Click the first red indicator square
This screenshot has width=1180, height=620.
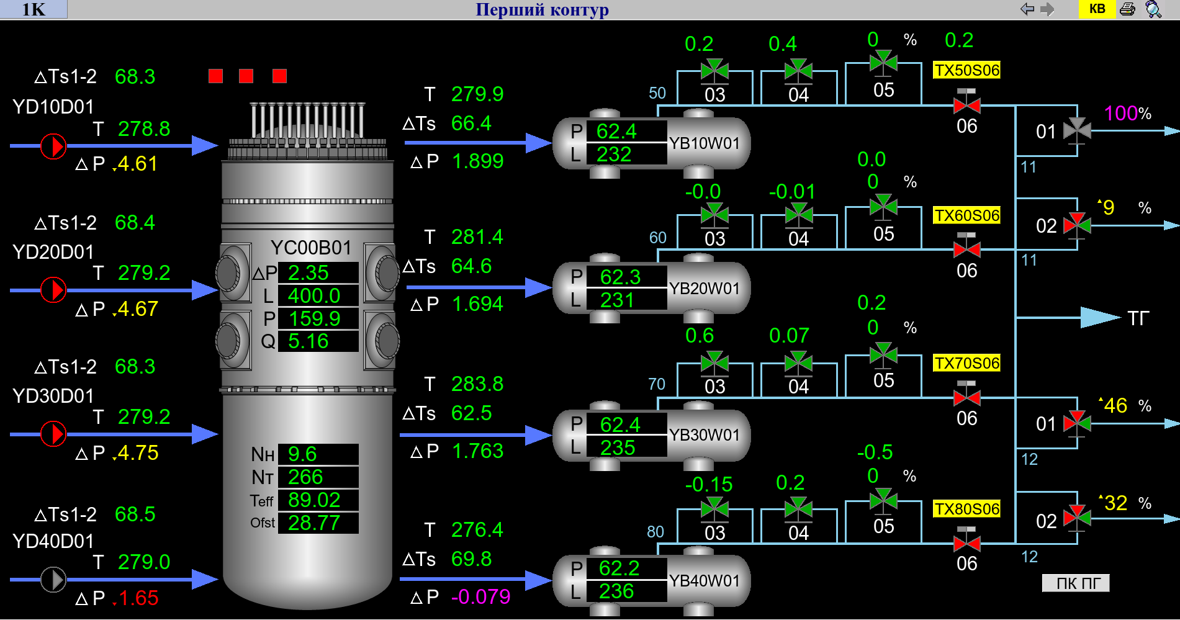pyautogui.click(x=215, y=76)
